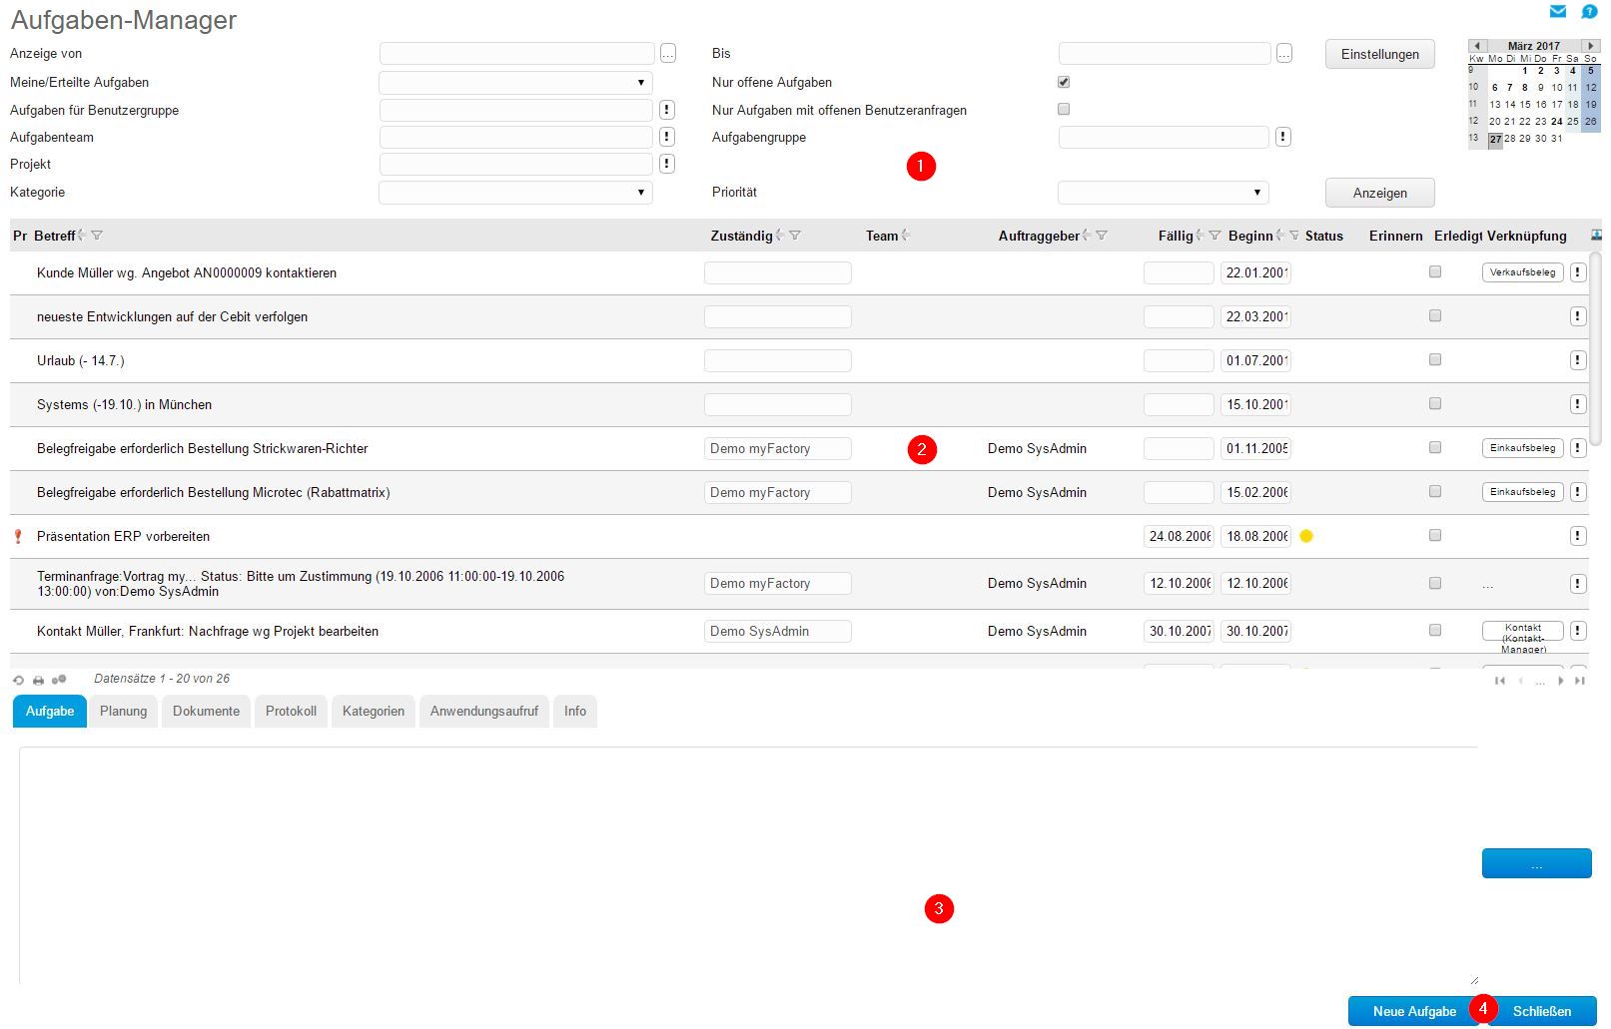Open the Meine/Erteilte Aufgaben dropdown
This screenshot has height=1029, width=1611.
tap(515, 83)
